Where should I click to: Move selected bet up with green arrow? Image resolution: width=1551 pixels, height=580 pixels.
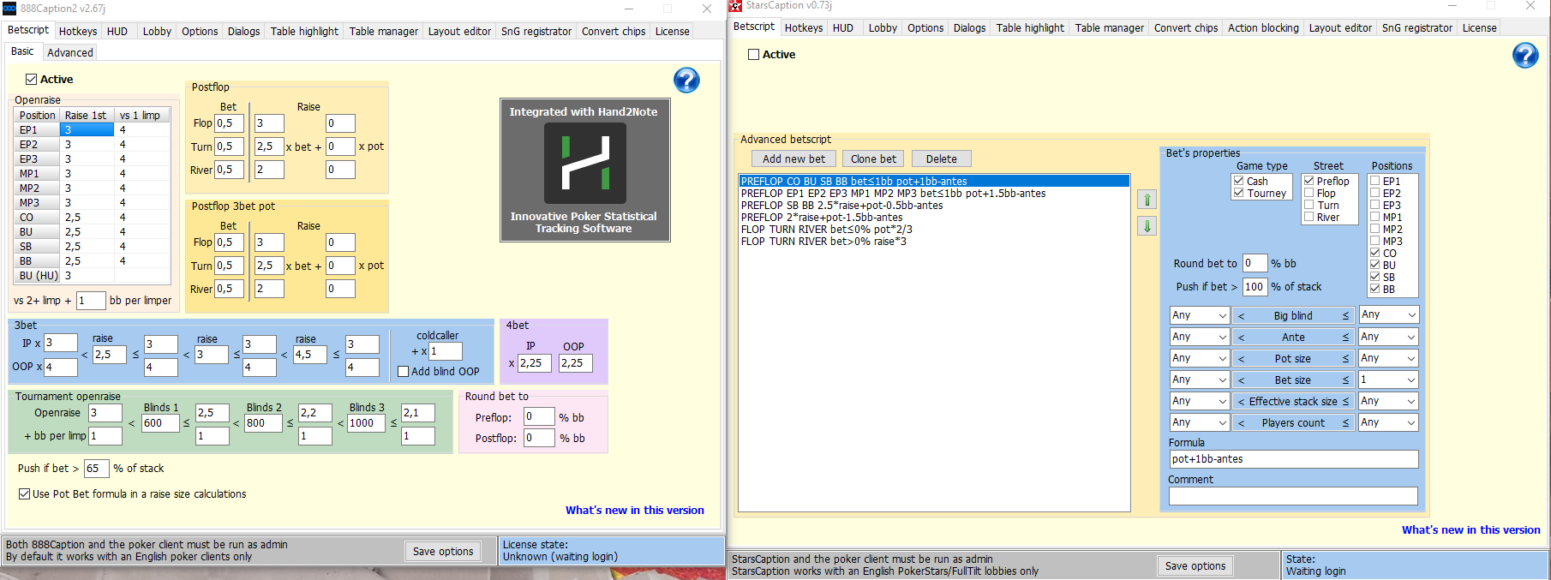pos(1147,200)
